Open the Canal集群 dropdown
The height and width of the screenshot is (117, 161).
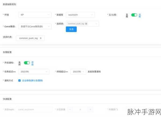pos(35,27)
